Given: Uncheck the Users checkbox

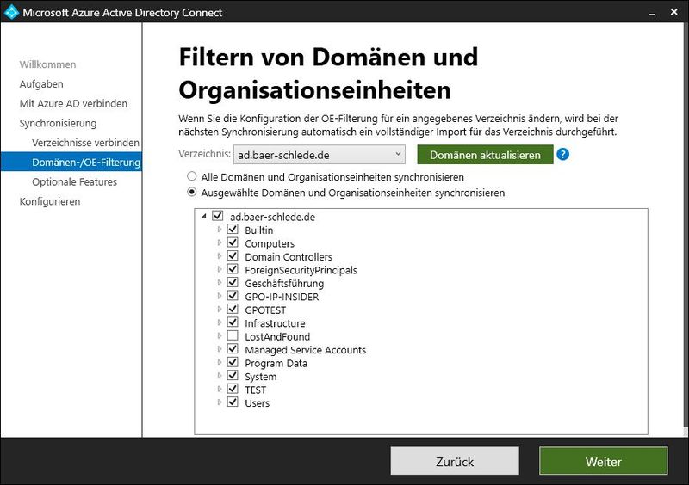Looking at the screenshot, I should [x=233, y=402].
